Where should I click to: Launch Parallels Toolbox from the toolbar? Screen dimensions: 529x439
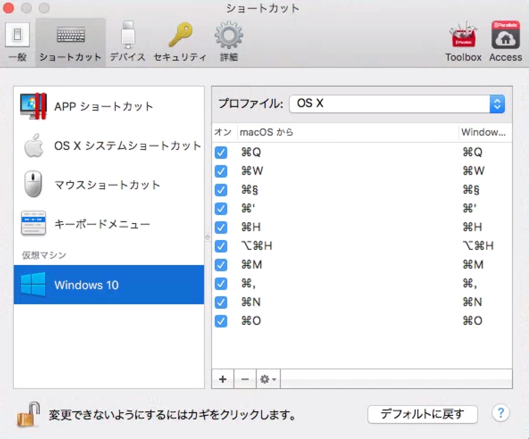click(x=463, y=42)
